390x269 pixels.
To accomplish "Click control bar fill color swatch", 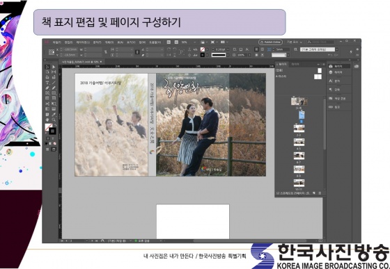I will point(203,49).
